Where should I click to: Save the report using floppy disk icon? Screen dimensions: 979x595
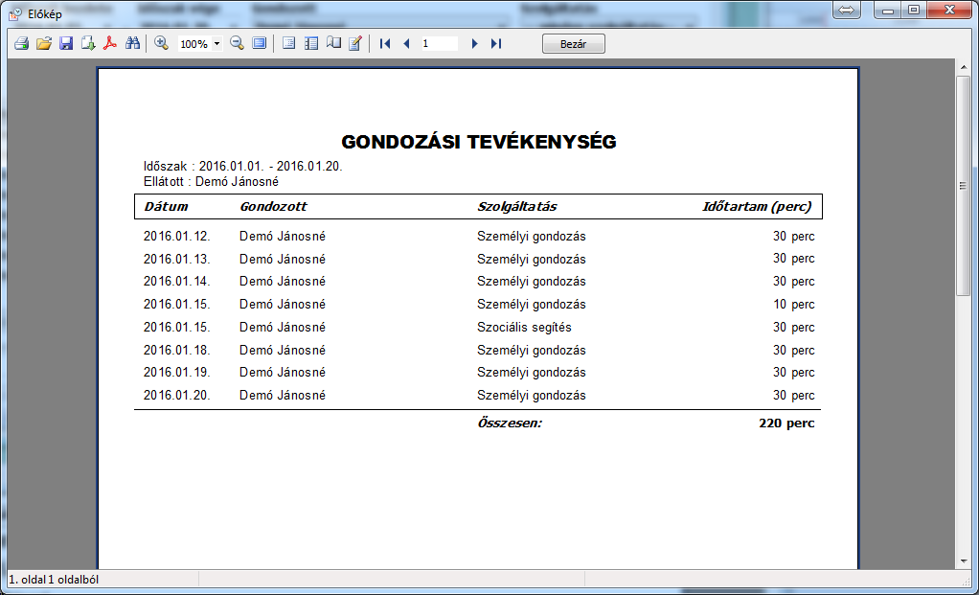click(x=66, y=44)
